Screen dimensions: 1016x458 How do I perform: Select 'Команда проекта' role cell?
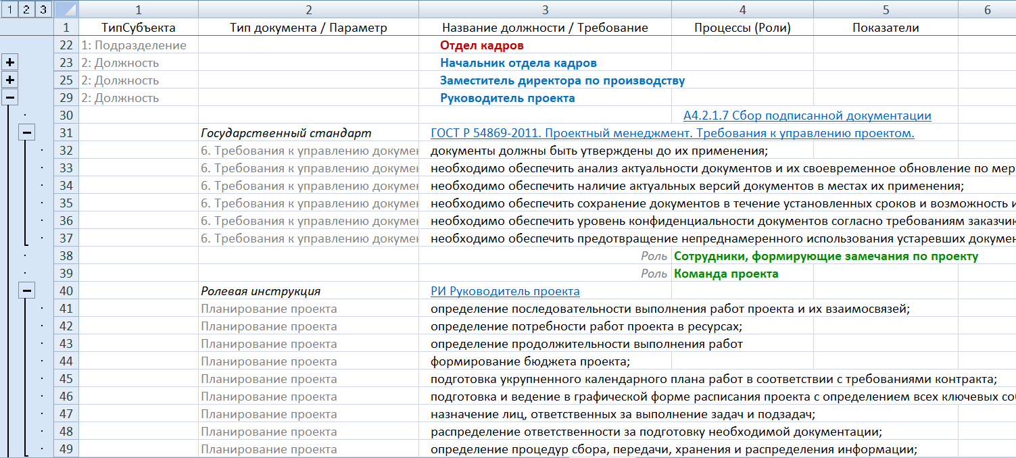pyautogui.click(x=726, y=274)
